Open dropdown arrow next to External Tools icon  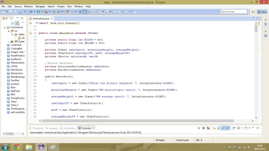pyautogui.click(x=50, y=12)
